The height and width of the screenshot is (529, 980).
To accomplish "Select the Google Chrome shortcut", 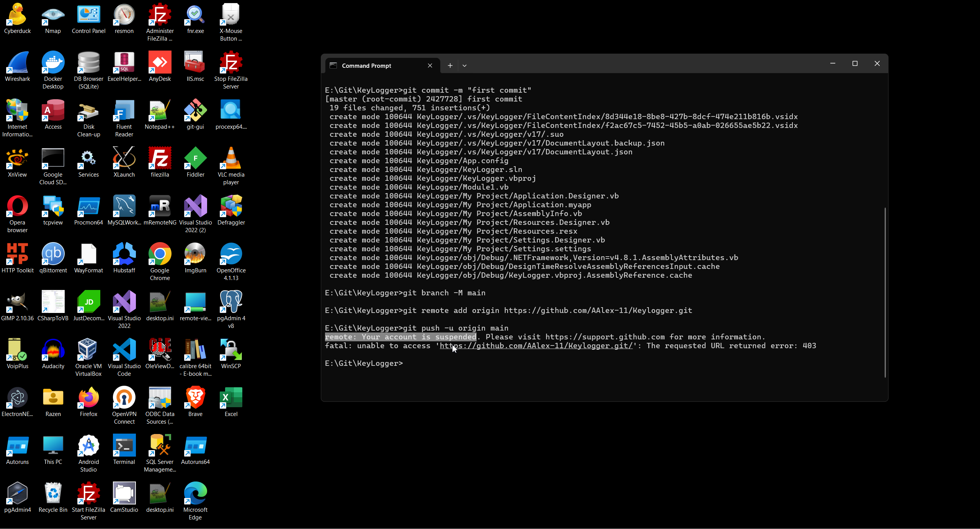I will click(160, 254).
